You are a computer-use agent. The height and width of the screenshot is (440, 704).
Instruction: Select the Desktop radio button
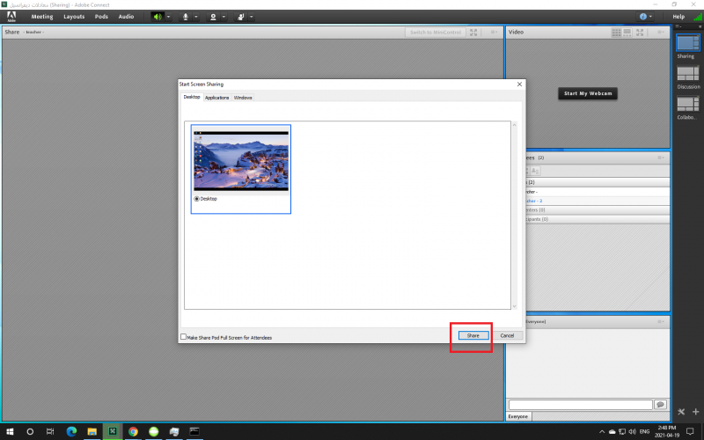click(196, 199)
